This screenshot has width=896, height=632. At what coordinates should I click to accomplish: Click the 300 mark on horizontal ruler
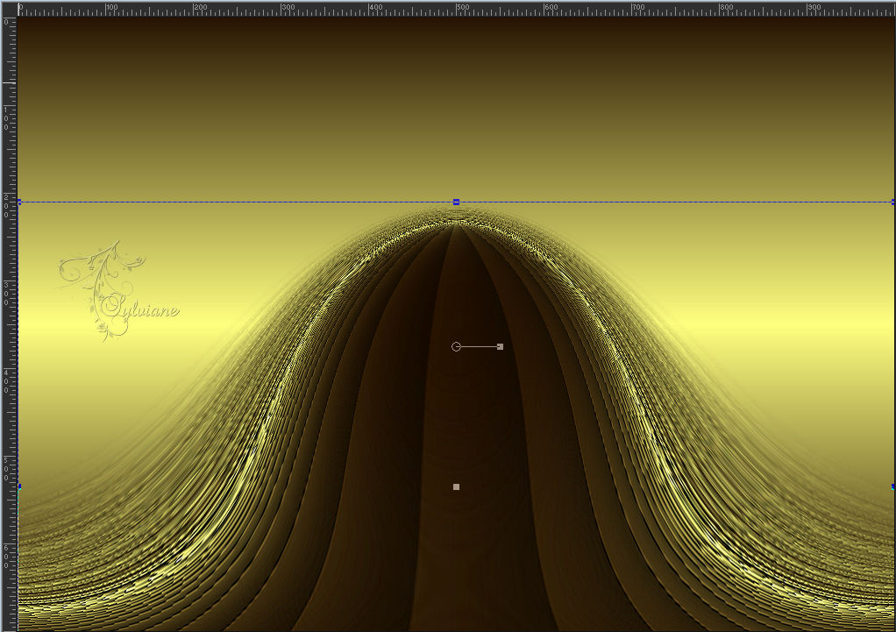(x=288, y=7)
